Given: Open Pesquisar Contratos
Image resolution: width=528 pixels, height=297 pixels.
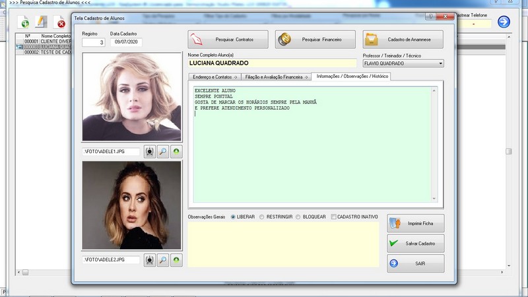Looking at the screenshot, I should click(228, 40).
